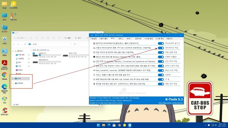Open the See more ellipsis menu in Explorer
This screenshot has width=228, height=128.
pos(87,38)
